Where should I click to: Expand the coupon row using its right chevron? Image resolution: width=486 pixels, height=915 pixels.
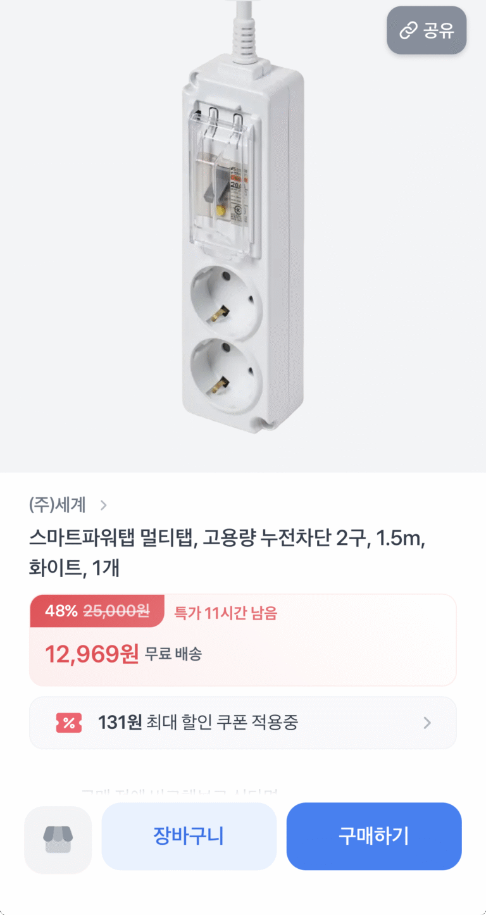pyautogui.click(x=427, y=723)
